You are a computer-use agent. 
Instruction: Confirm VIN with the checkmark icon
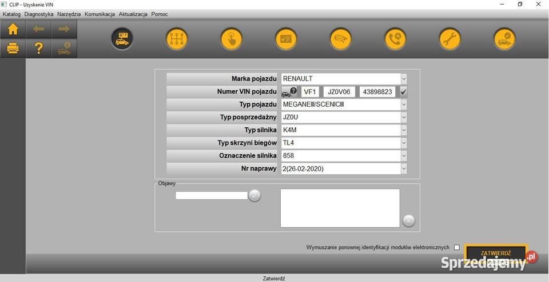tap(403, 92)
